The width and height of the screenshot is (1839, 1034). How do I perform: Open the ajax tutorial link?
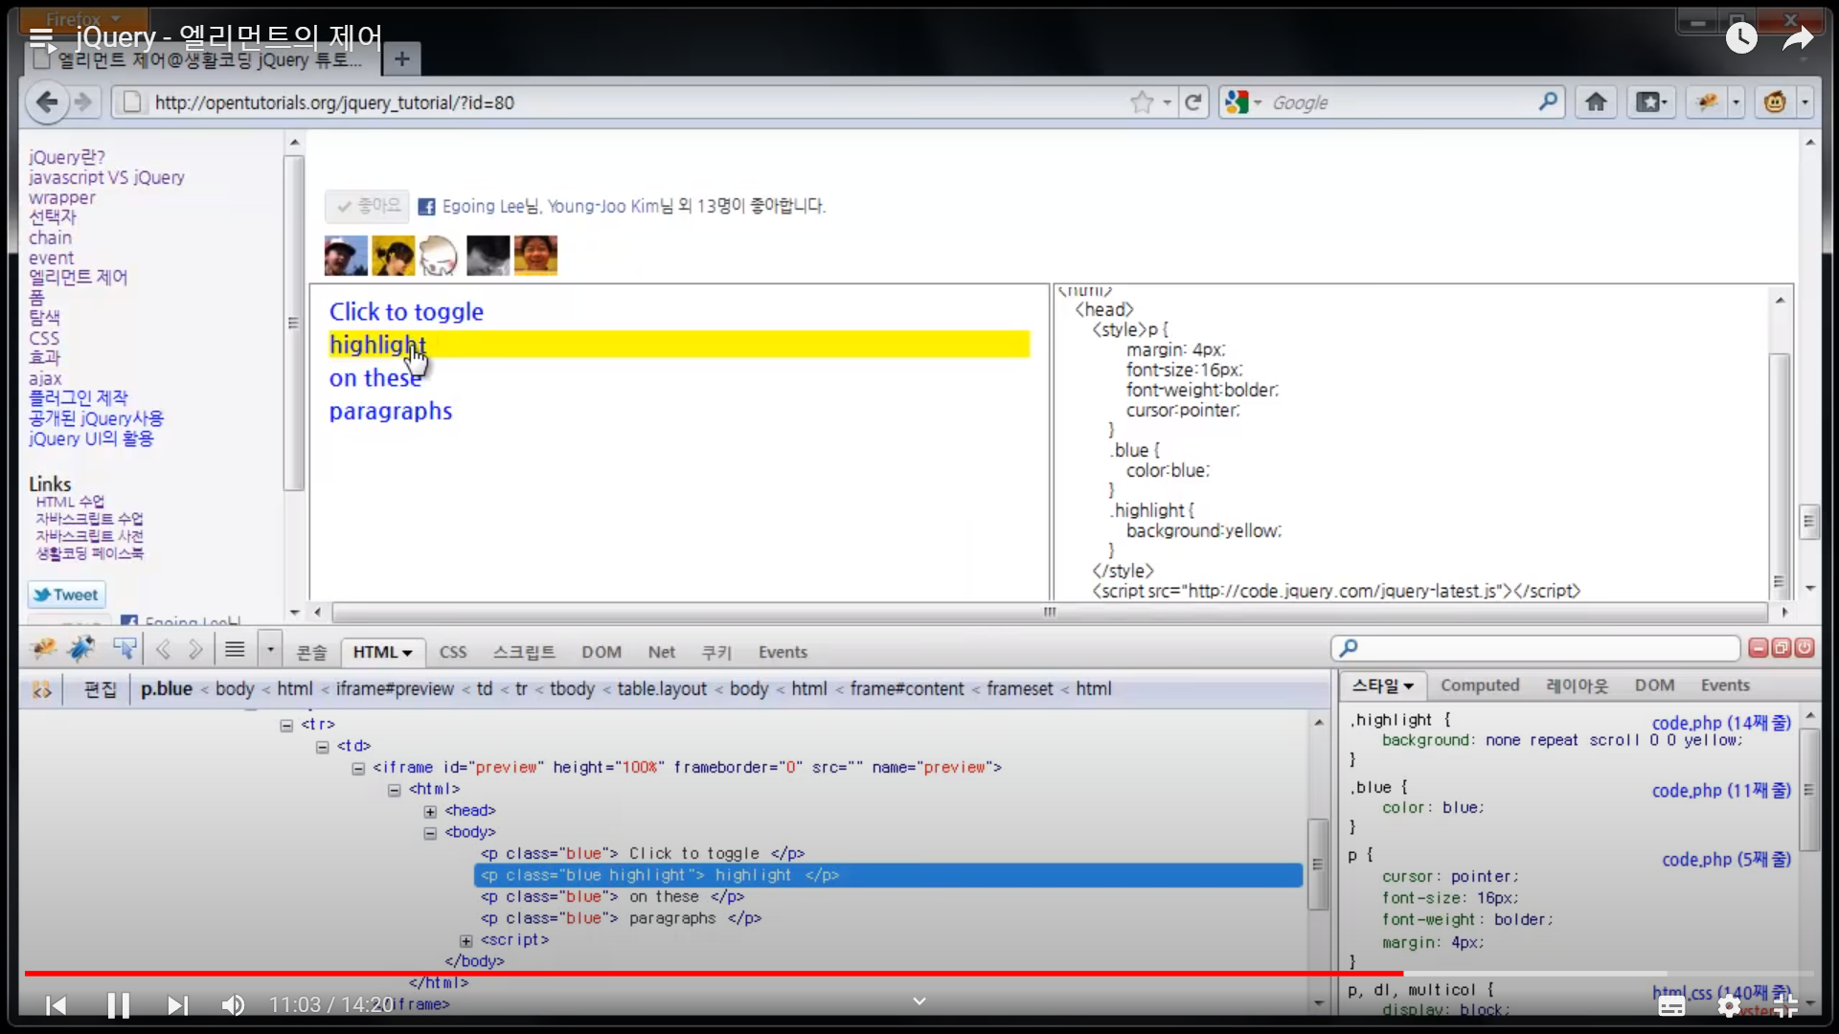tap(45, 378)
